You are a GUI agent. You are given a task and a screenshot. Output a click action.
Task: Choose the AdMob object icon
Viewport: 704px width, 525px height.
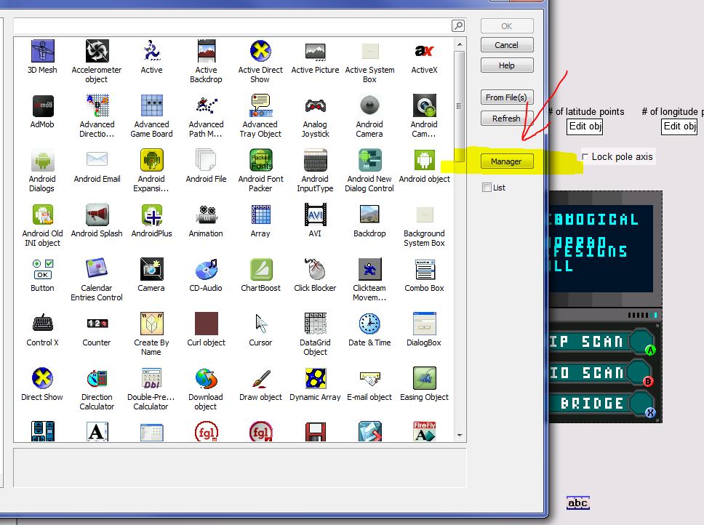point(43,106)
